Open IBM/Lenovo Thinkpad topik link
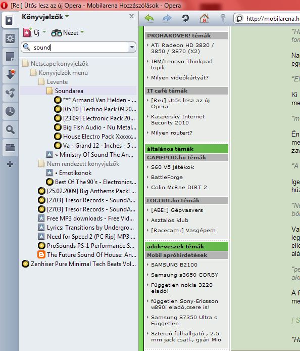Screen dimensions: 300x351 [181, 64]
